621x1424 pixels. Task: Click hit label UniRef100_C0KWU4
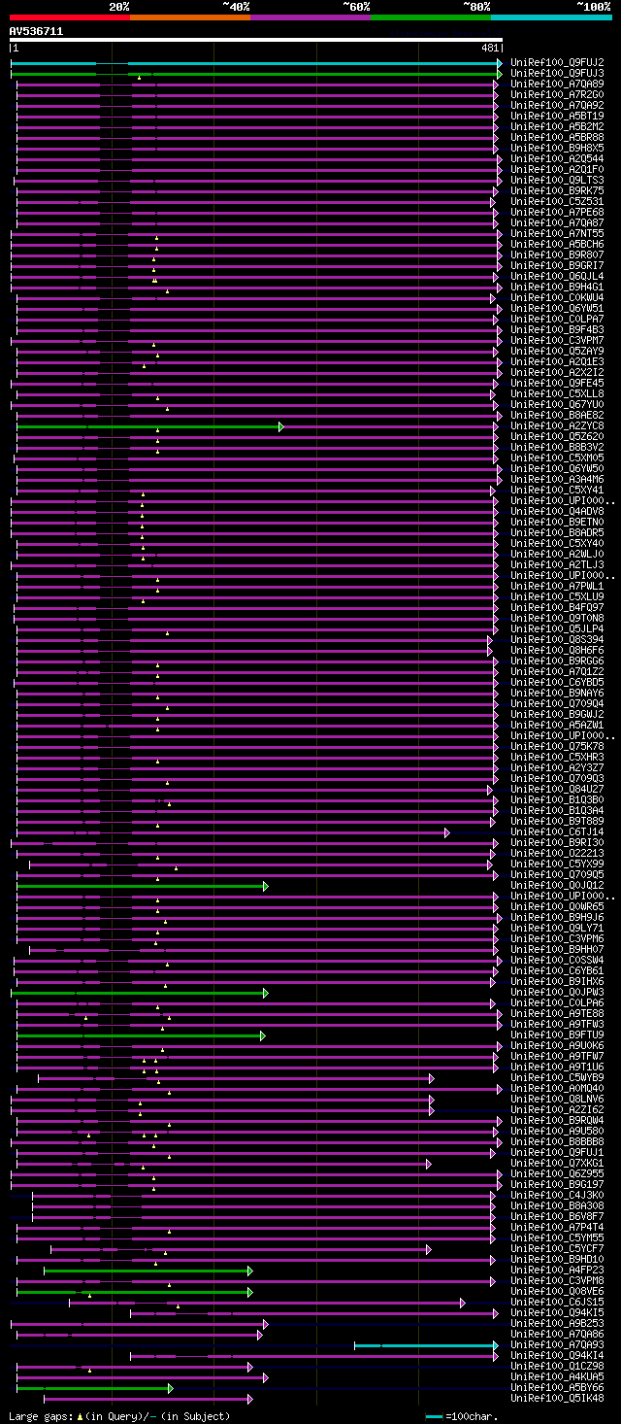[x=558, y=297]
